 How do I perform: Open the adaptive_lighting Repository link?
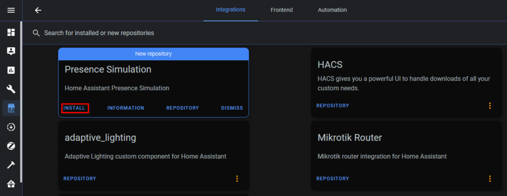80,179
